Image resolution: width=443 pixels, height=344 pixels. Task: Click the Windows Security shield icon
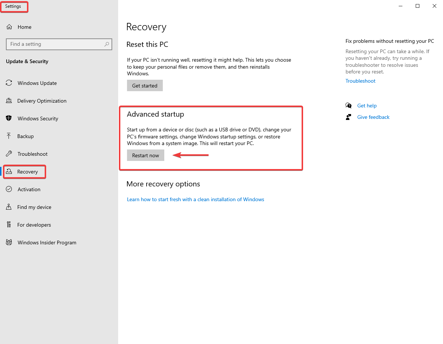coord(9,118)
